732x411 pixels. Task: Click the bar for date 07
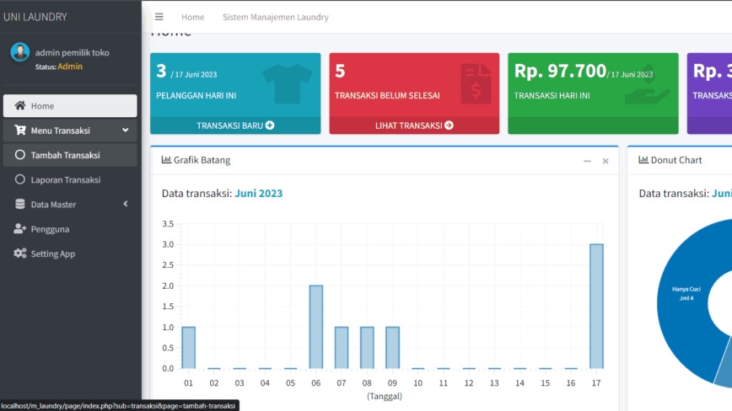coord(342,348)
